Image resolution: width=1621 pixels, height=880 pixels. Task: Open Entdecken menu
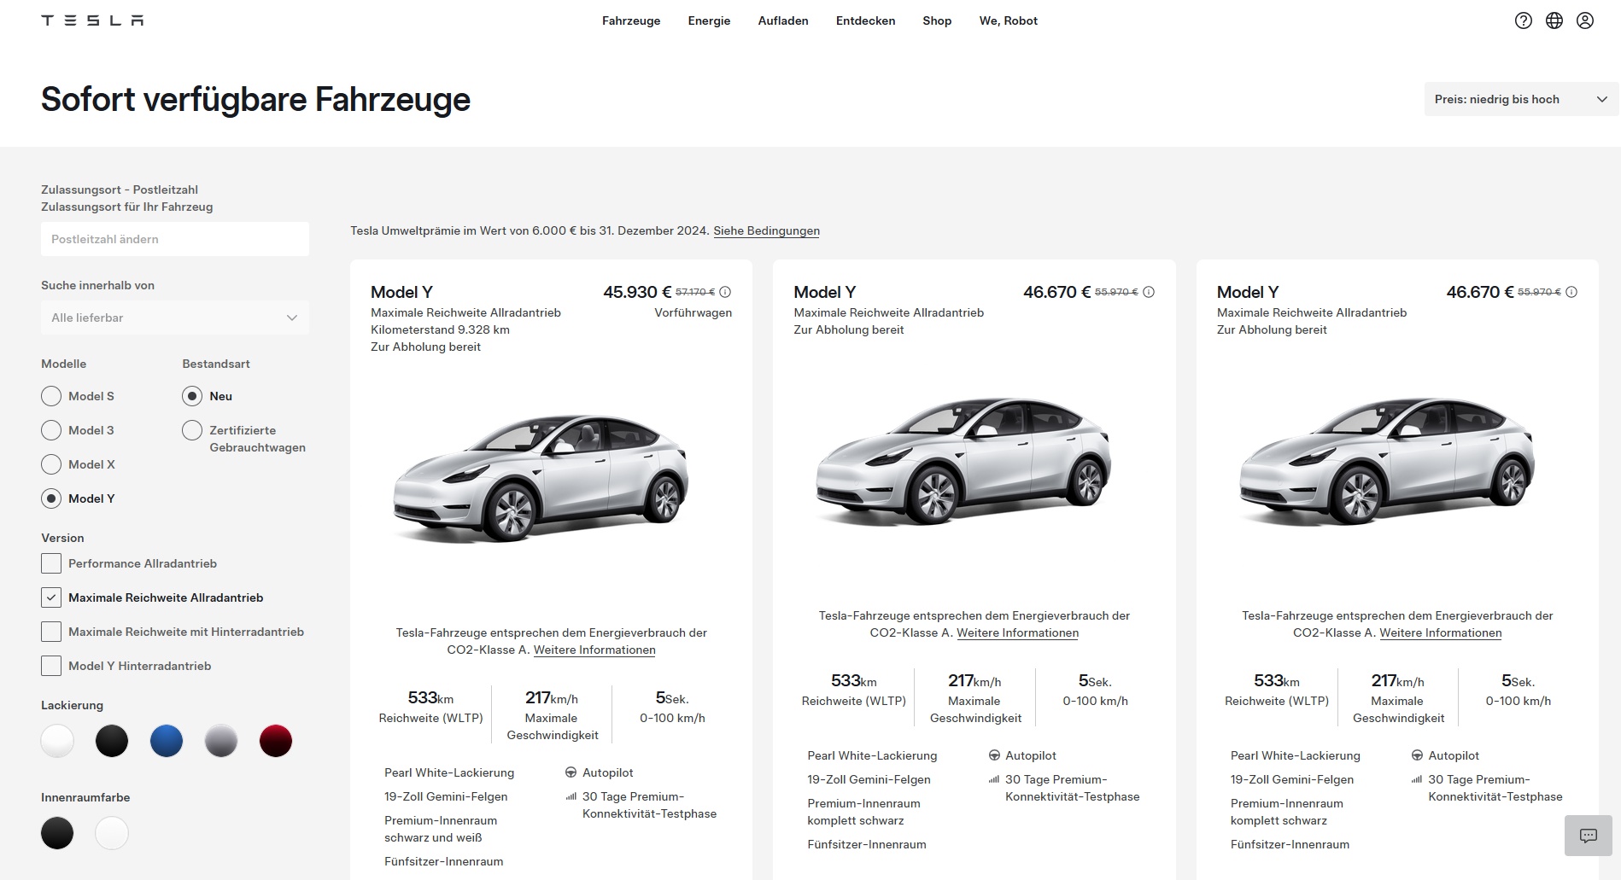[x=865, y=20]
